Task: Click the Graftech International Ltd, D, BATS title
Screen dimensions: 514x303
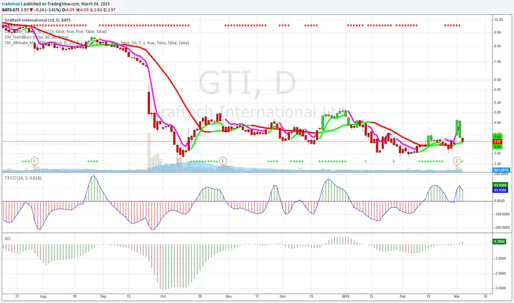Action: 38,20
